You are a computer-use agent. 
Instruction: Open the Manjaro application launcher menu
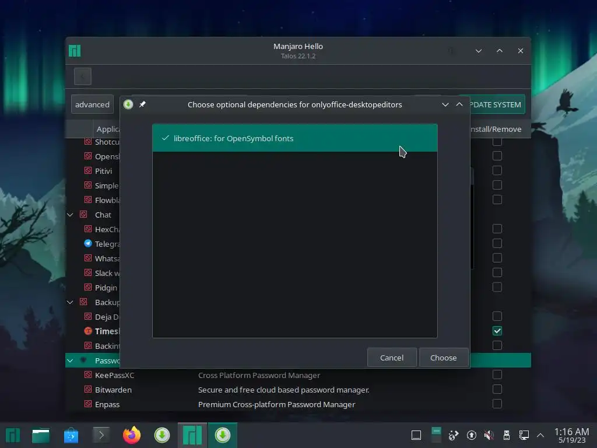(13, 435)
